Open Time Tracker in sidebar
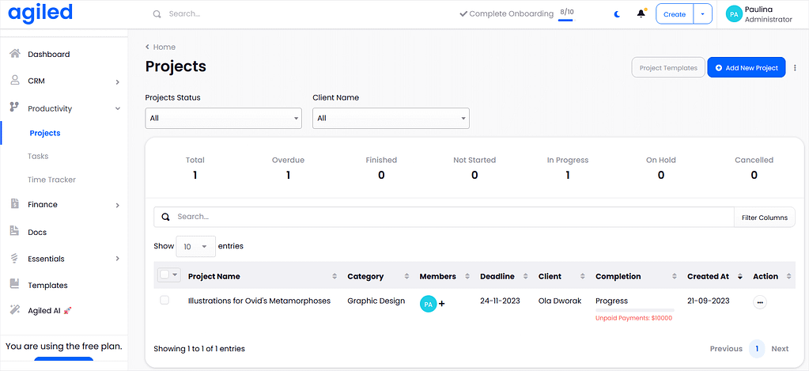The width and height of the screenshot is (809, 371). coord(51,180)
